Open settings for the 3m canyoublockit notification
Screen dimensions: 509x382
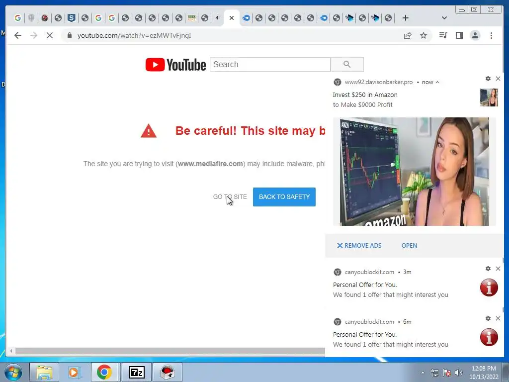[488, 269]
